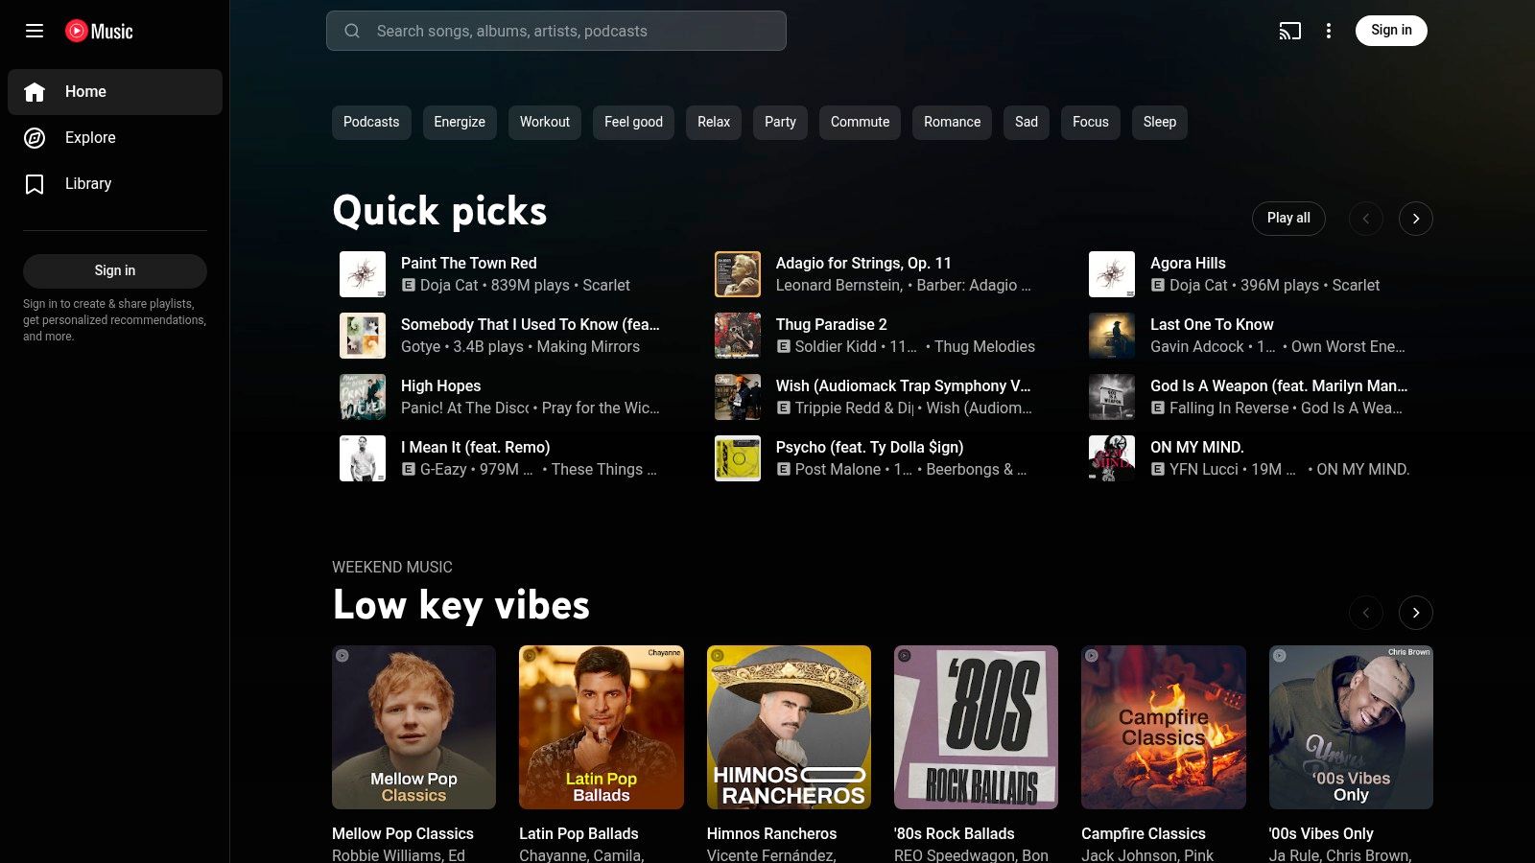Click the search magnifier icon
Viewport: 1535px width, 863px height.
(352, 31)
